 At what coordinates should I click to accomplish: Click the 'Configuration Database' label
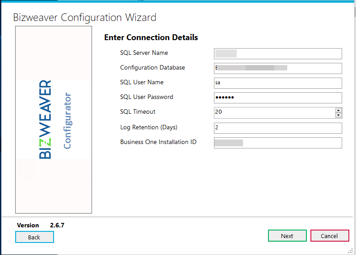coord(152,68)
